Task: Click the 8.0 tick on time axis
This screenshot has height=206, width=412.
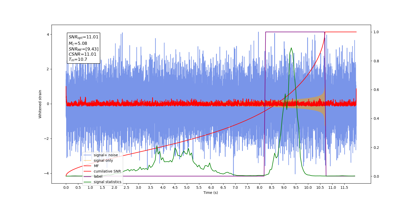Action: (x=260, y=187)
